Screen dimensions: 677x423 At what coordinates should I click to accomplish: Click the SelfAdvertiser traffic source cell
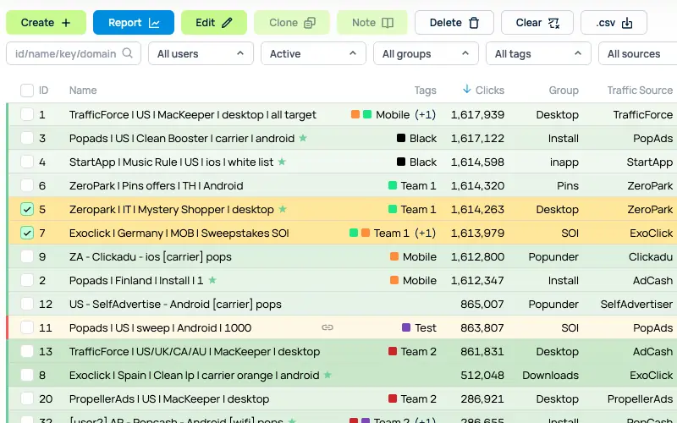[636, 304]
